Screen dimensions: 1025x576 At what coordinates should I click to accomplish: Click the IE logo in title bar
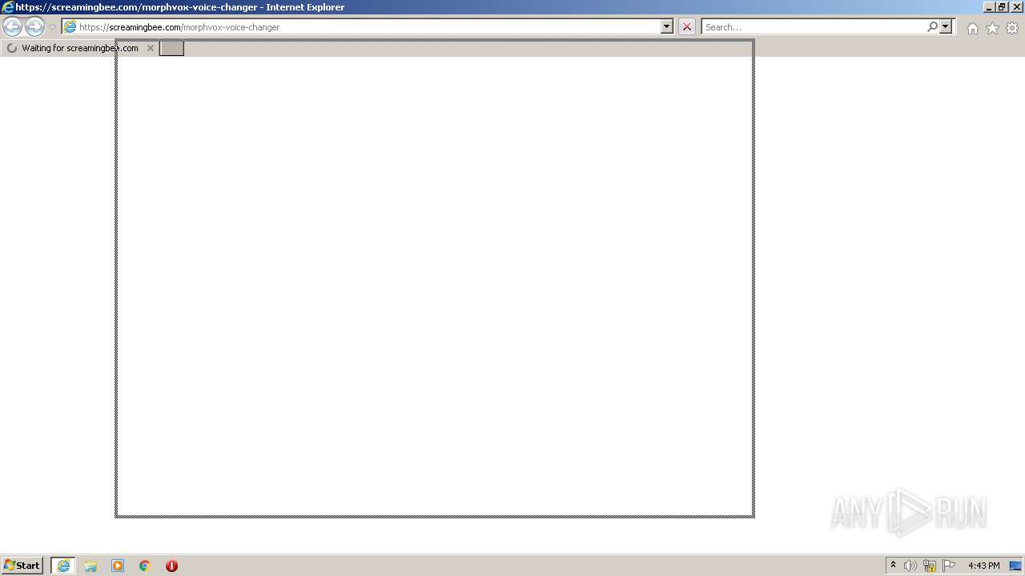(8, 7)
